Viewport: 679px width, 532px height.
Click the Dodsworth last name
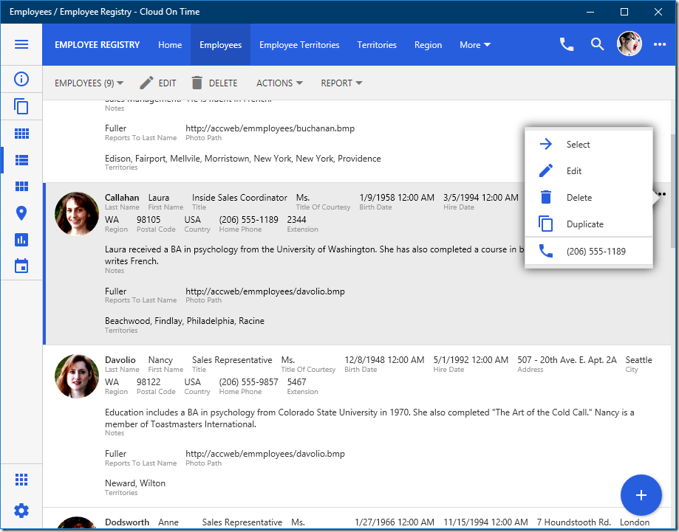[127, 522]
